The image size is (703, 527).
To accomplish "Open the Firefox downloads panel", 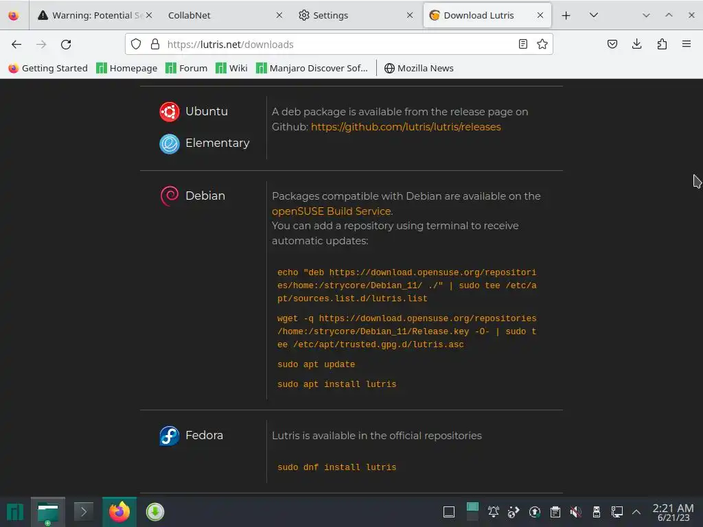I will tap(636, 44).
